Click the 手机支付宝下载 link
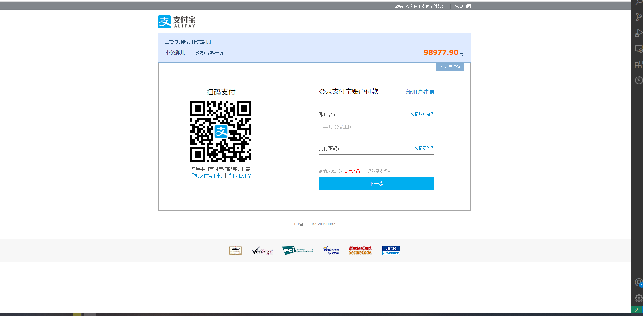643x316 pixels. click(206, 176)
